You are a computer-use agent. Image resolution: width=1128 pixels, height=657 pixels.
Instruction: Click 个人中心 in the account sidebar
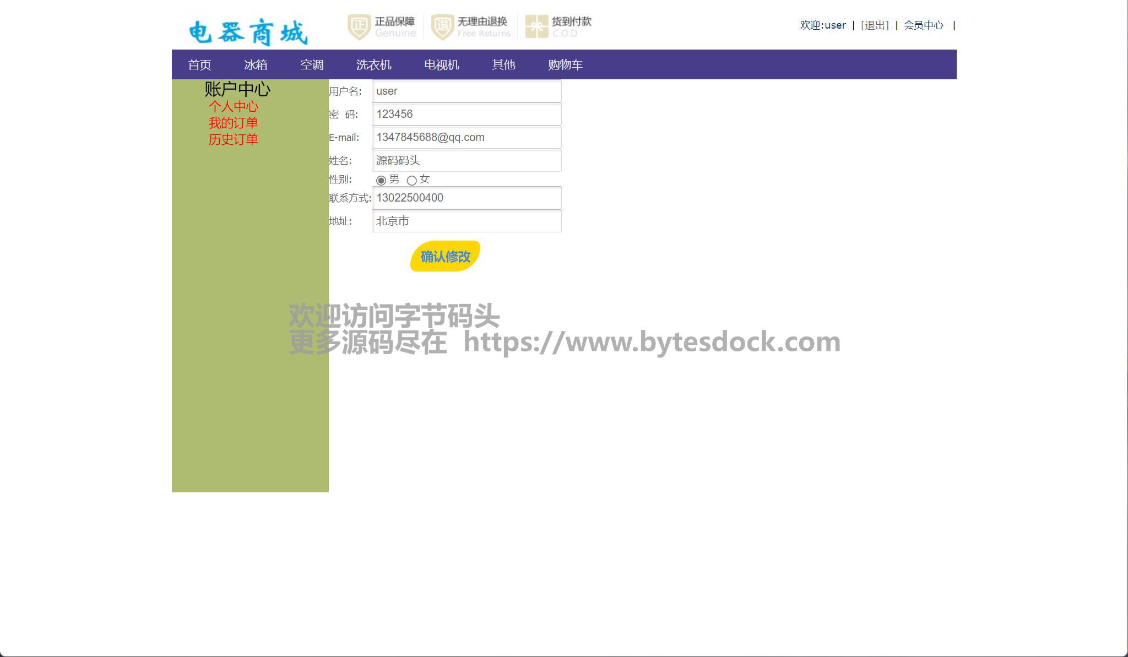[233, 106]
